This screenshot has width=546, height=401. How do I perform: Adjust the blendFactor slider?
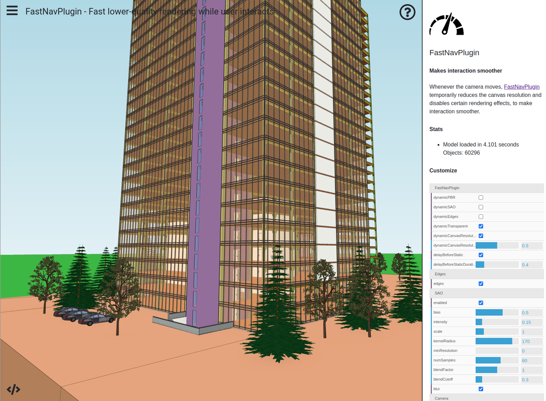pos(497,370)
